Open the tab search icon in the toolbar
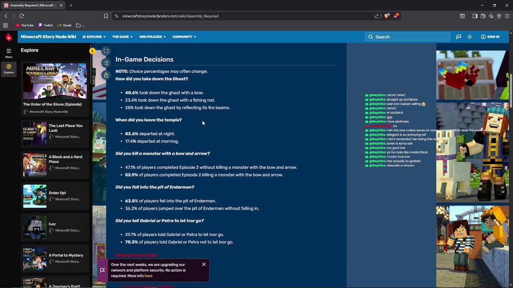The height and width of the screenshot is (288, 513). [x=462, y=16]
